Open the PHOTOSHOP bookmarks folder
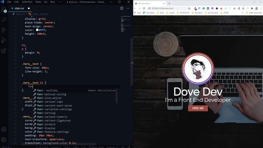Image resolution: width=263 pixels, height=148 pixels. [183, 13]
